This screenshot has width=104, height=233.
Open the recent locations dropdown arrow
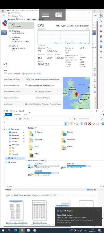[14, 119]
